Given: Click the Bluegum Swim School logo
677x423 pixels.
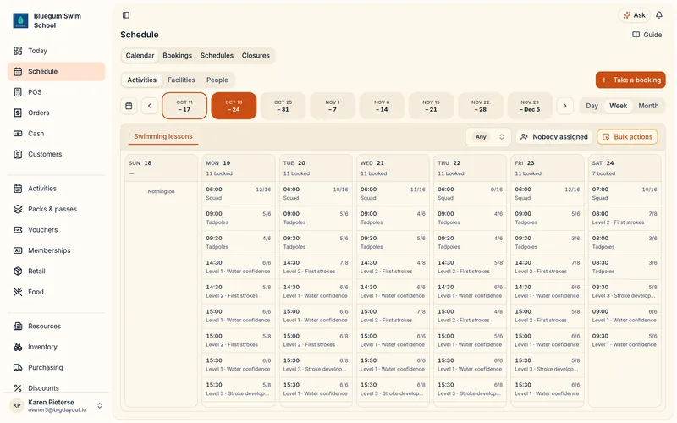Looking at the screenshot, I should [x=20, y=20].
